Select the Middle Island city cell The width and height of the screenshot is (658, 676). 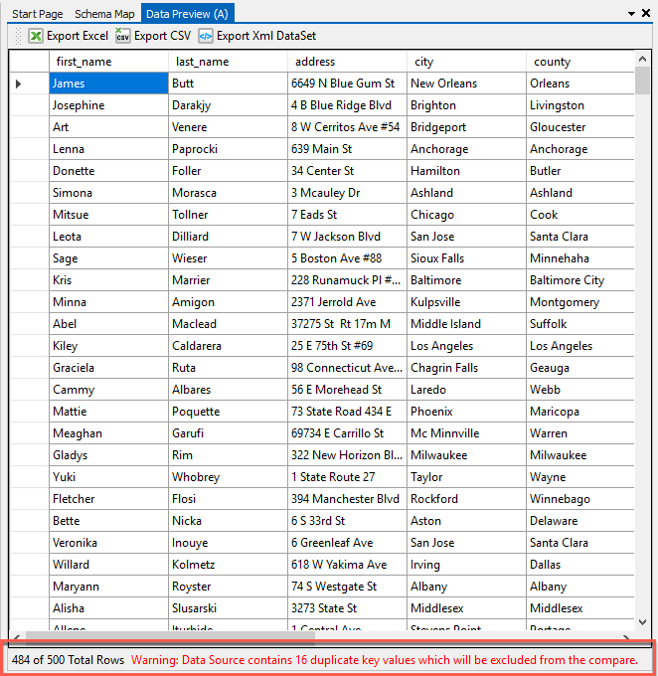[467, 324]
